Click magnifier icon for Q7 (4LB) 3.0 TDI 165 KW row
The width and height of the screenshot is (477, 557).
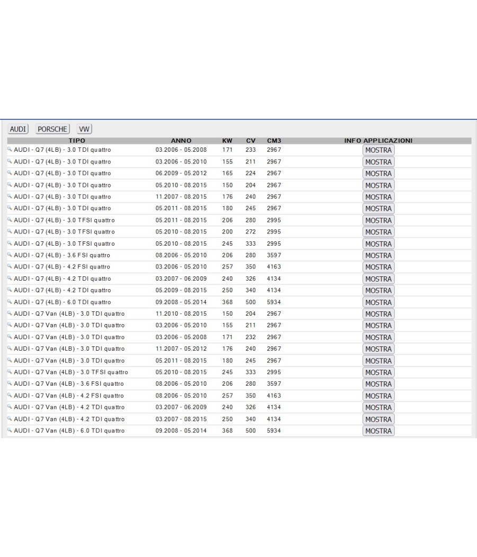click(x=10, y=173)
